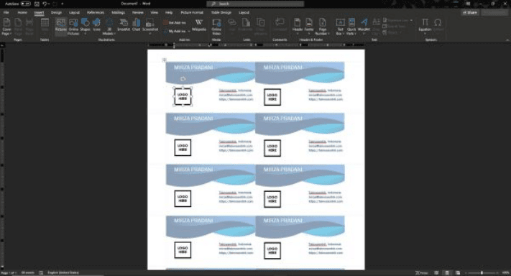The image size is (511, 276).
Task: Click the Save icon in title bar
Action: [x=37, y=4]
